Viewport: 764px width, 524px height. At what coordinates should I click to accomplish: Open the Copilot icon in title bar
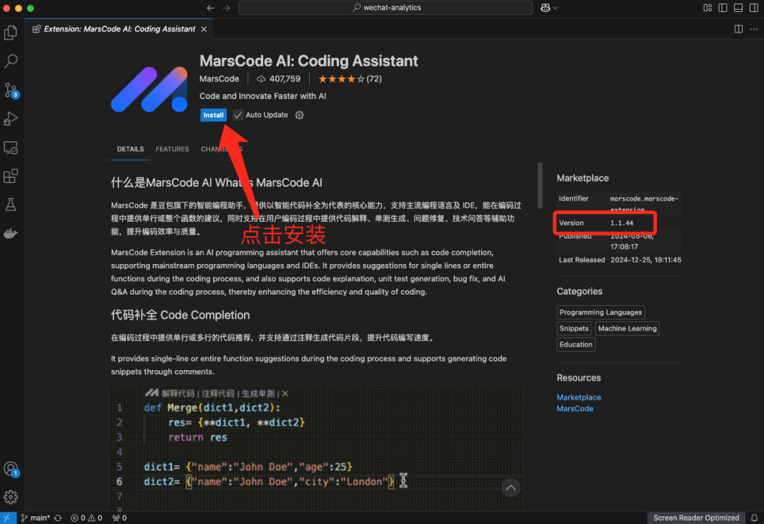coord(545,8)
